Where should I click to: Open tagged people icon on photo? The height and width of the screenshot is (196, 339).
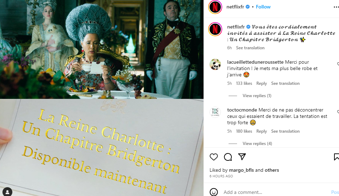[x=7, y=192]
